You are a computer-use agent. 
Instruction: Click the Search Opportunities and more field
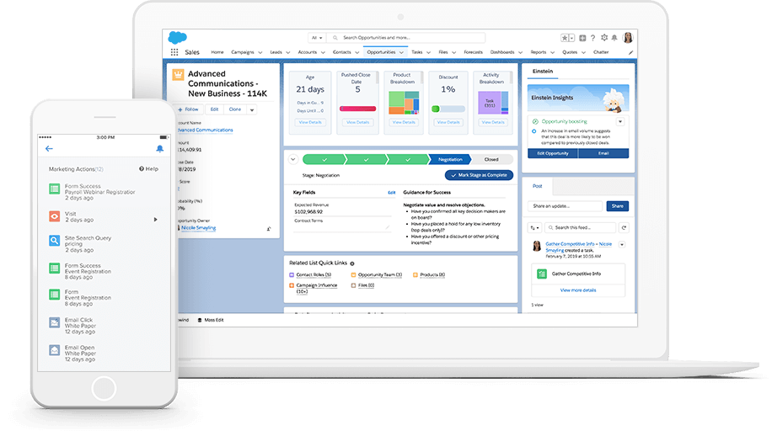(407, 38)
